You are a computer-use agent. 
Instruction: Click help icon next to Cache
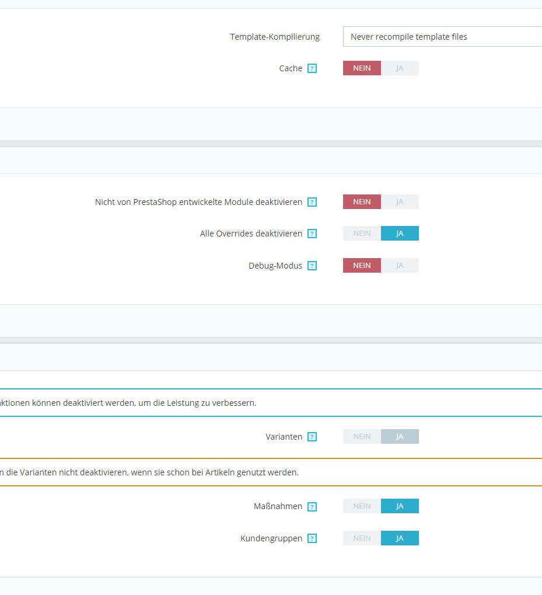pyautogui.click(x=312, y=68)
